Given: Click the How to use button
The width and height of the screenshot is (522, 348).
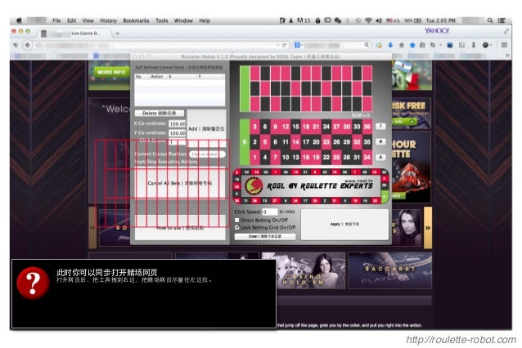Looking at the screenshot, I should [x=180, y=228].
